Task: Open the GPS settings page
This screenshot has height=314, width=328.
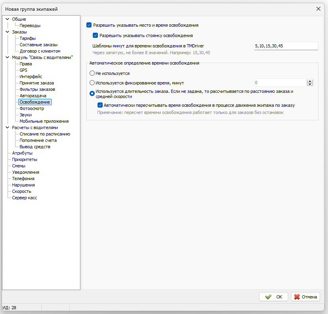Action: pyautogui.click(x=23, y=70)
